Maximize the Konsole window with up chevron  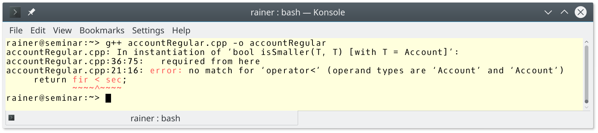(564, 12)
